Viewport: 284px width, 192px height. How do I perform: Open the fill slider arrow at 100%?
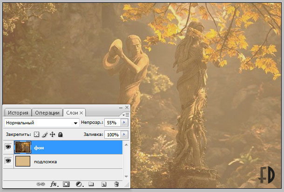point(124,134)
